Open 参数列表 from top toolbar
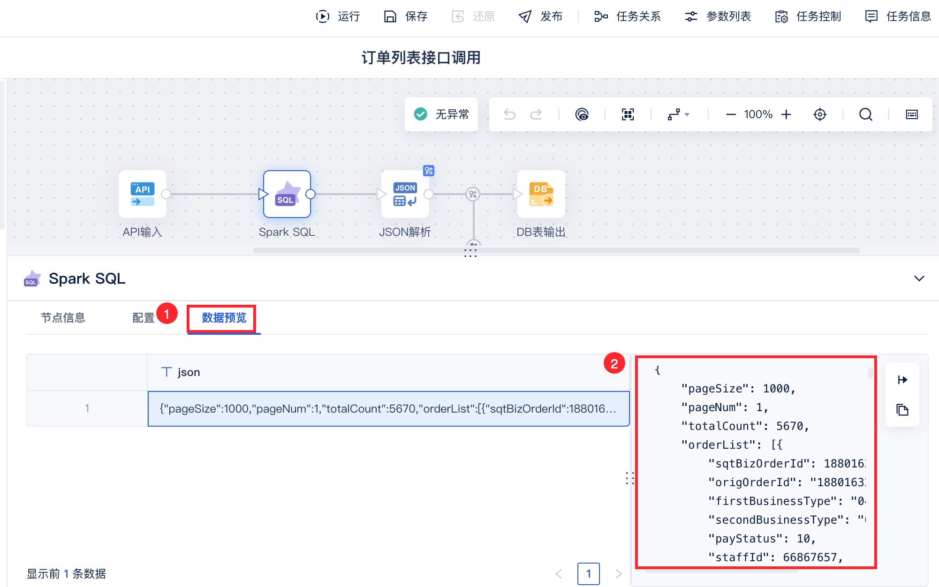The height and width of the screenshot is (587, 939). pos(718,16)
